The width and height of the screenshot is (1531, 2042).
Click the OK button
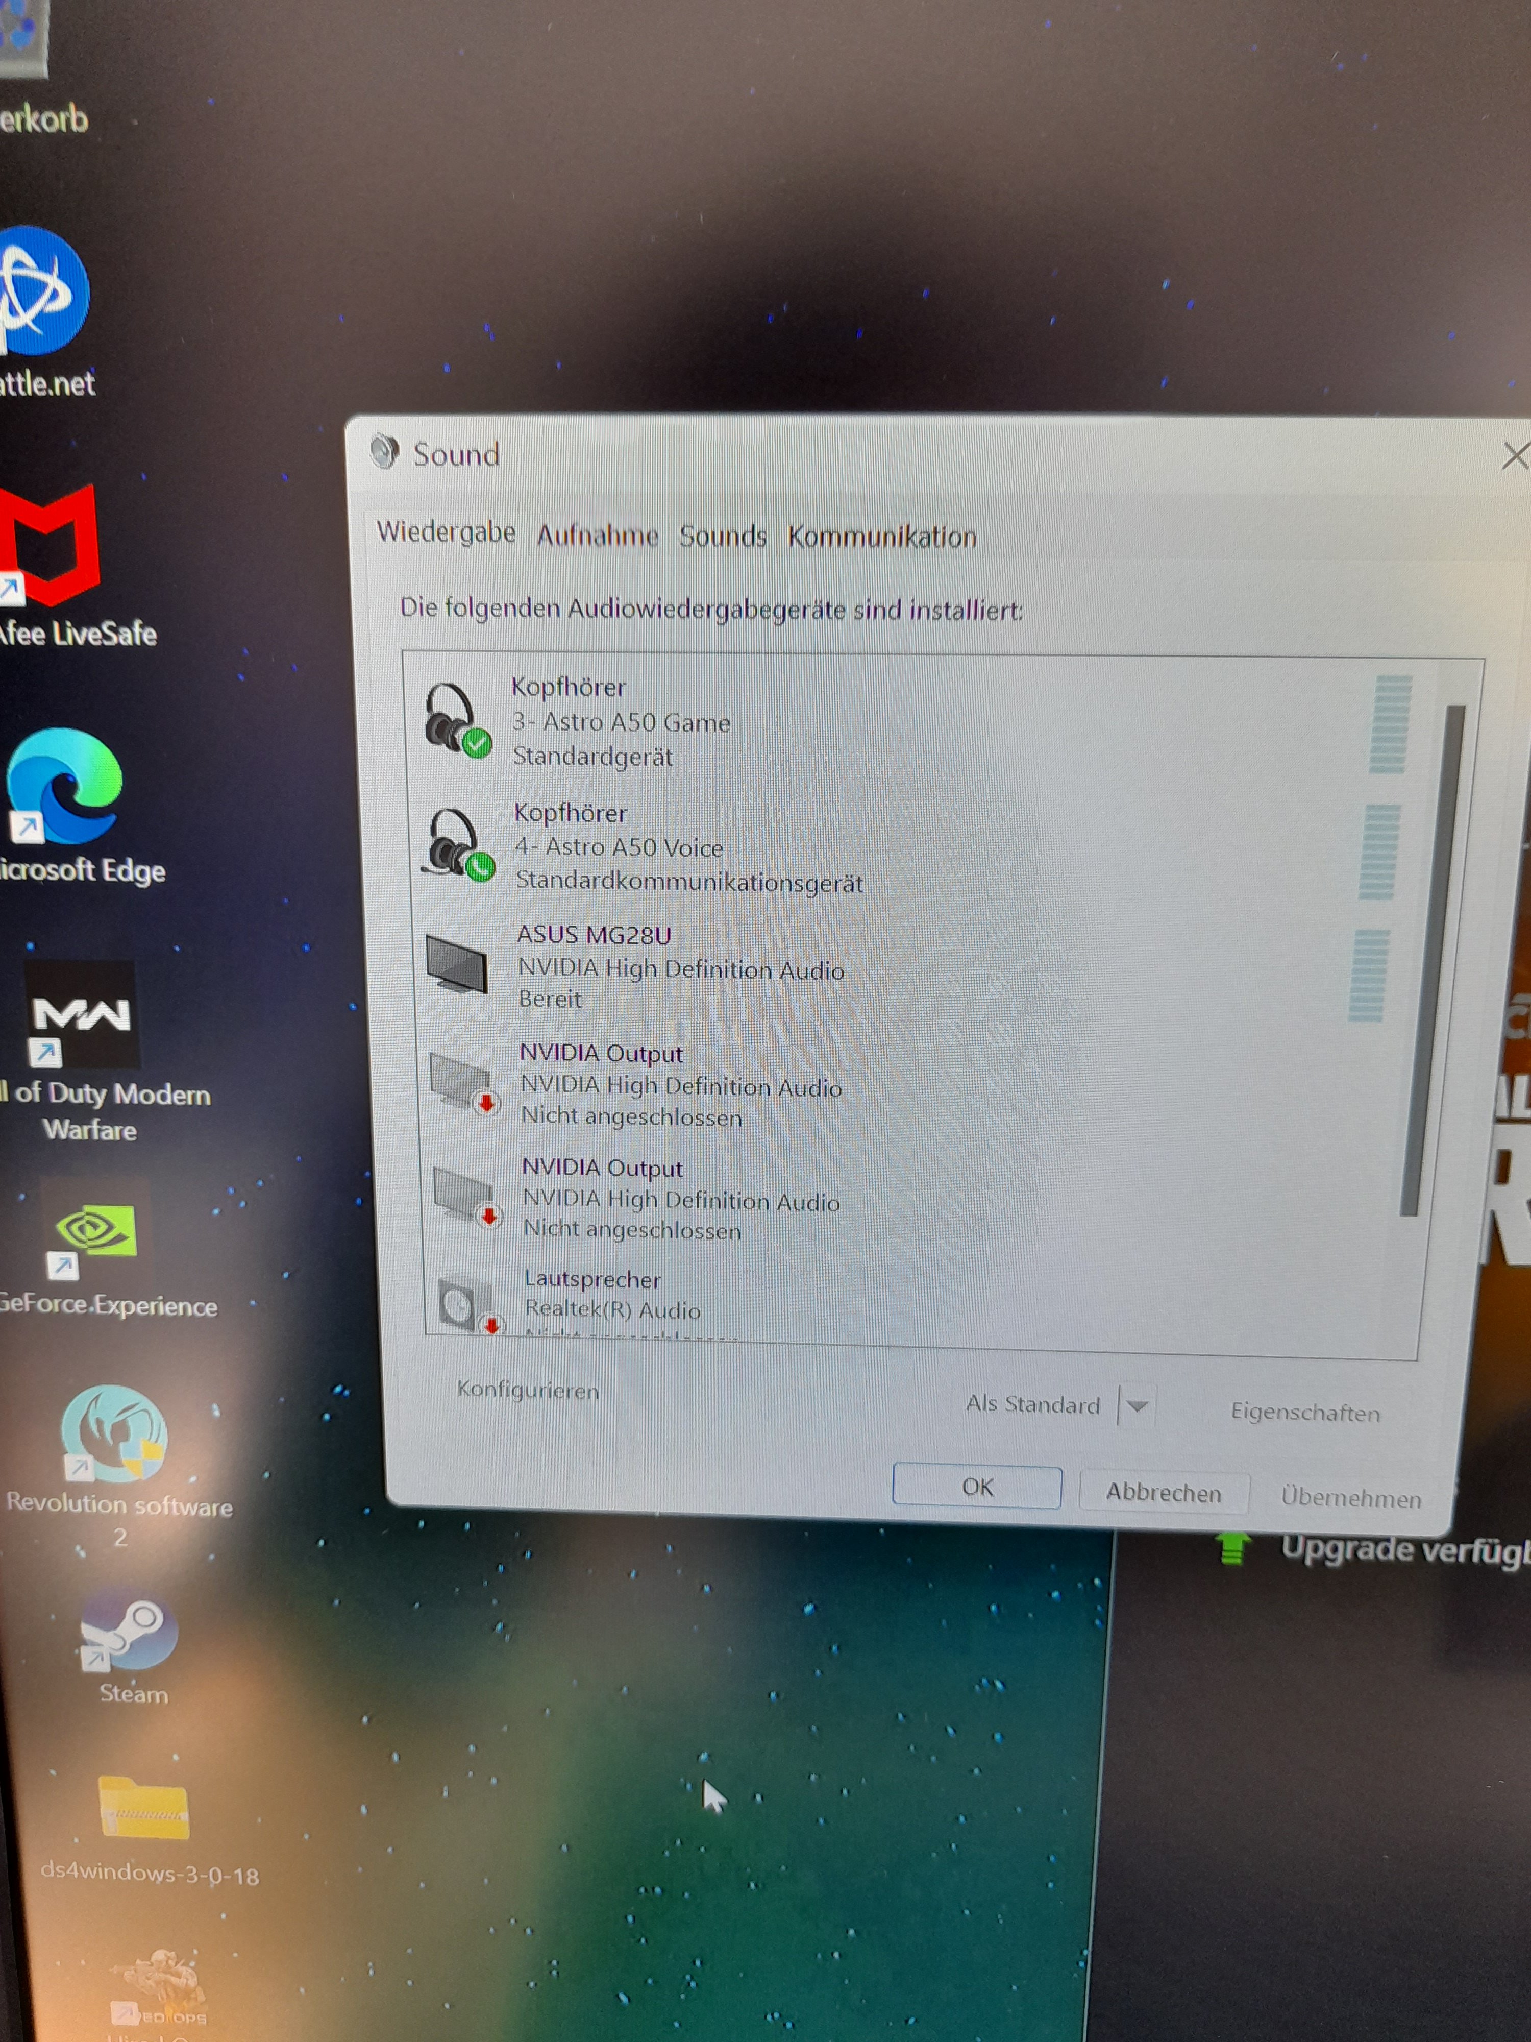point(976,1487)
